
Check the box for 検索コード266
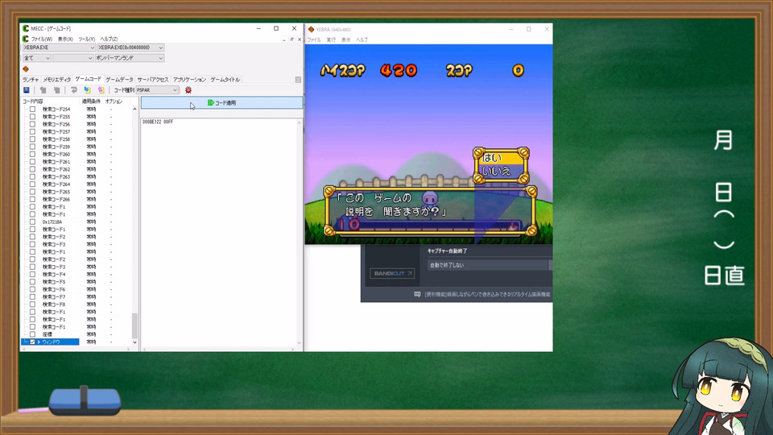tap(32, 199)
